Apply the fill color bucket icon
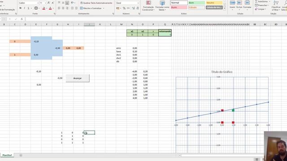 tap(44, 8)
